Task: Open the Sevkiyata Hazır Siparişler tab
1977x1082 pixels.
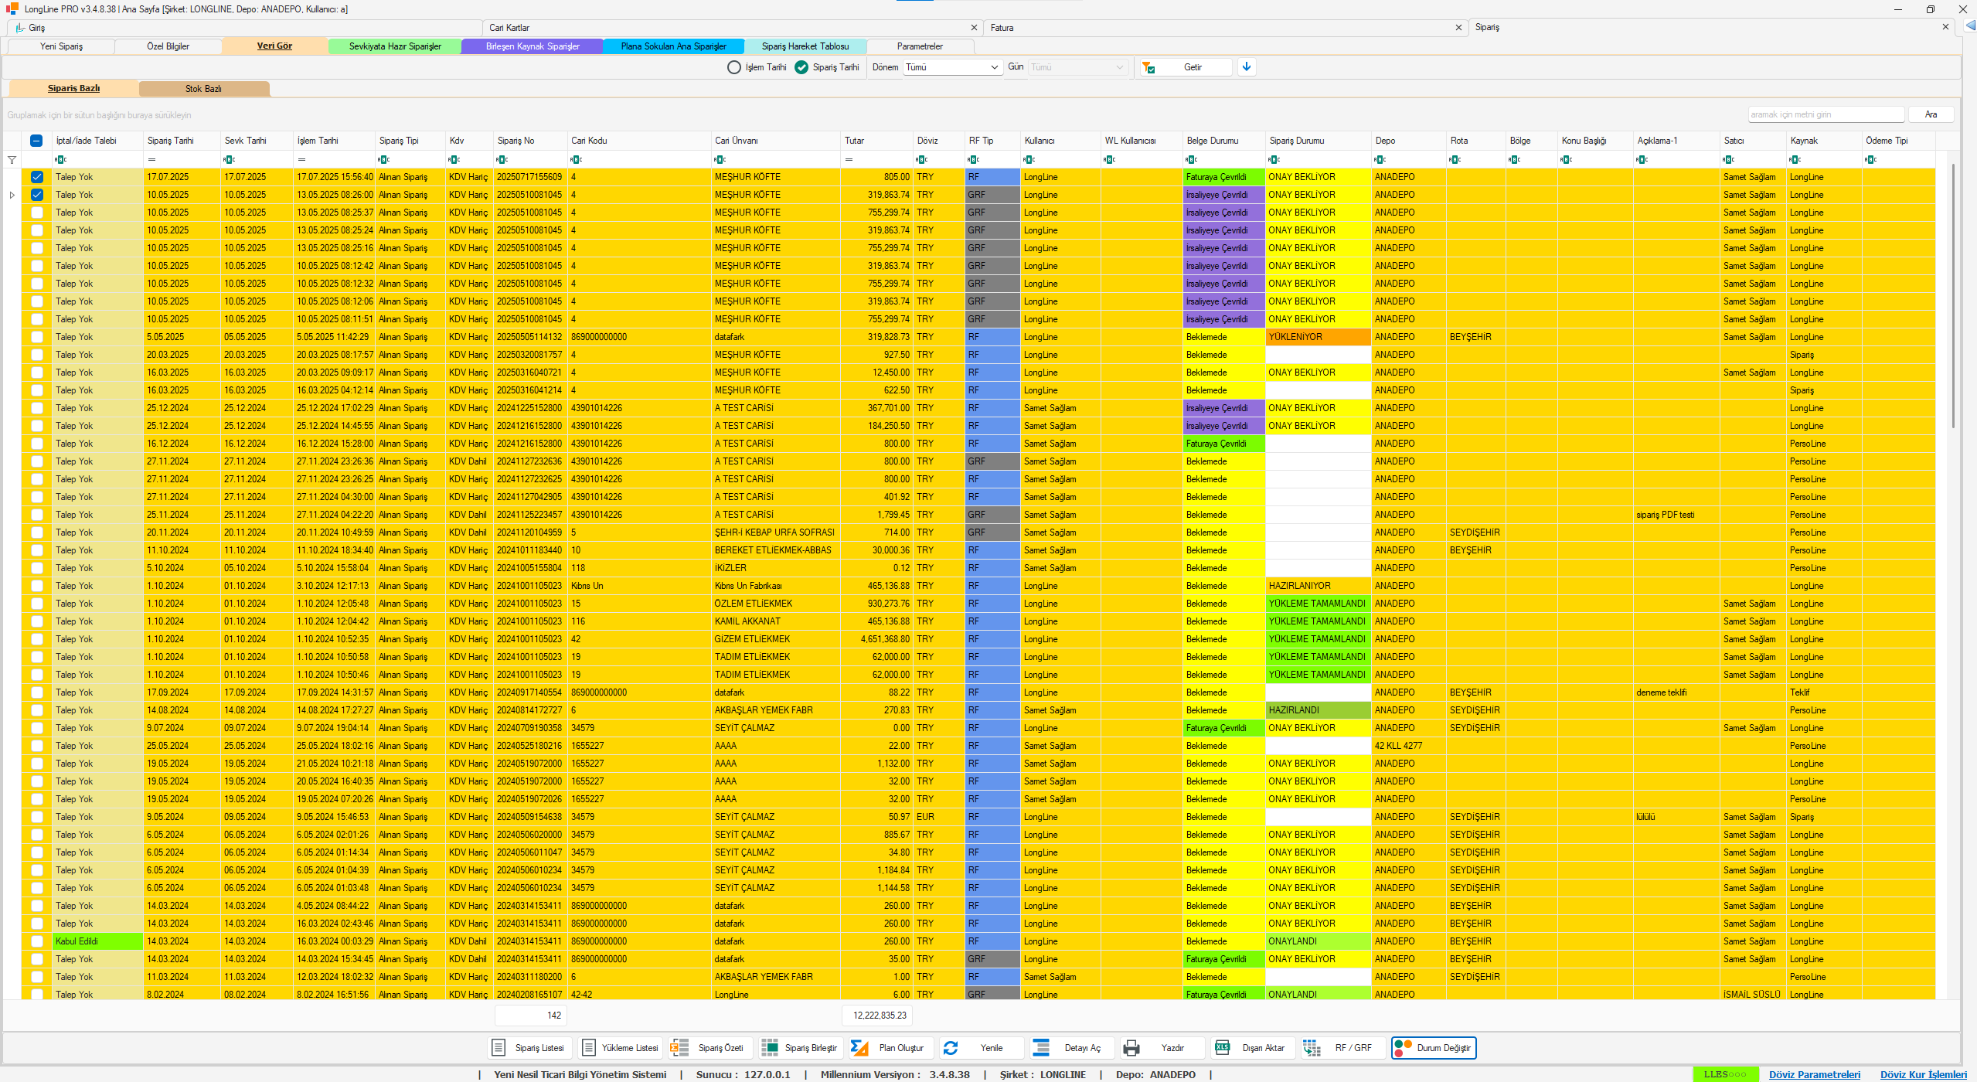Action: tap(395, 46)
